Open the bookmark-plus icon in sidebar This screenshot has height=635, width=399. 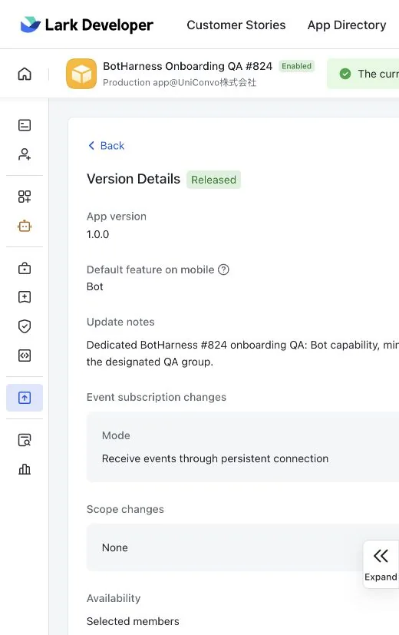25,297
